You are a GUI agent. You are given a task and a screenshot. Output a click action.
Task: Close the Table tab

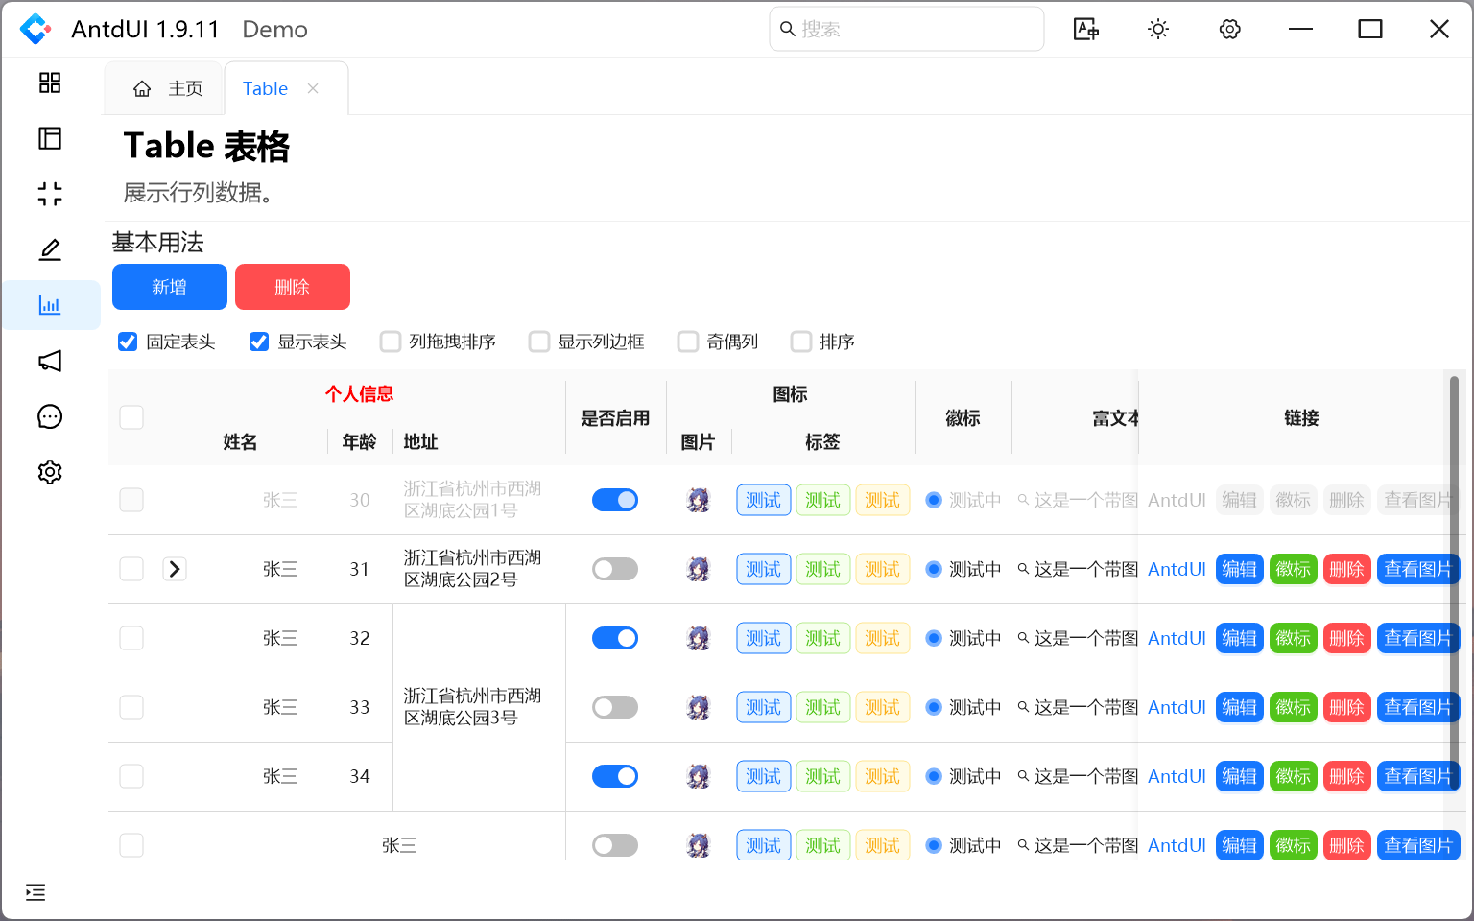click(x=313, y=88)
